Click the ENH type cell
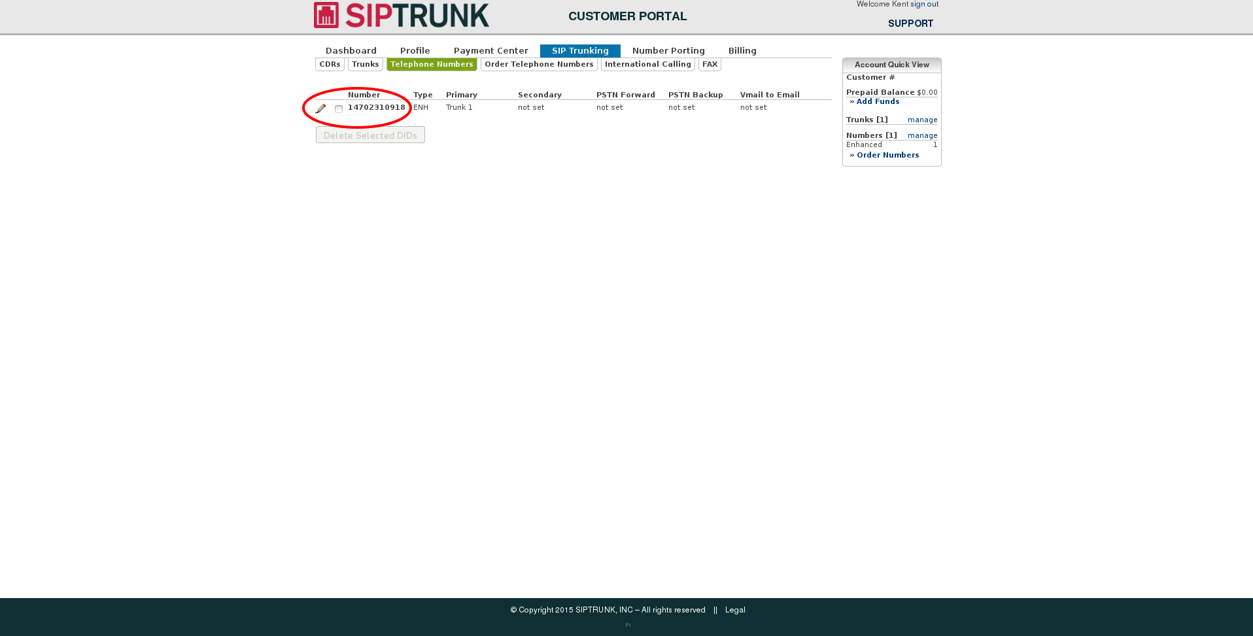Screen dimensions: 1253x636 (421, 108)
